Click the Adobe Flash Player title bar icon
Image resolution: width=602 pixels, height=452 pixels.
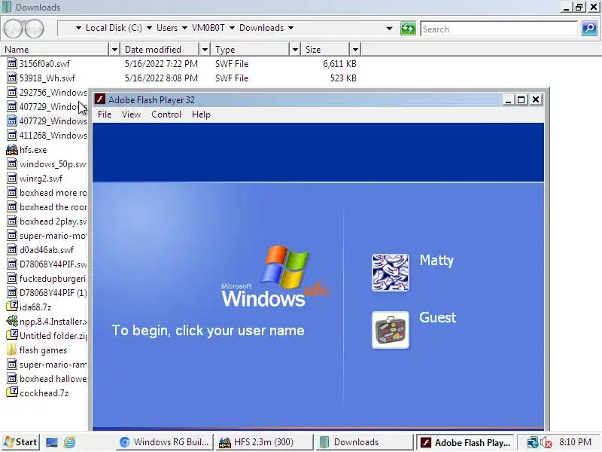100,99
